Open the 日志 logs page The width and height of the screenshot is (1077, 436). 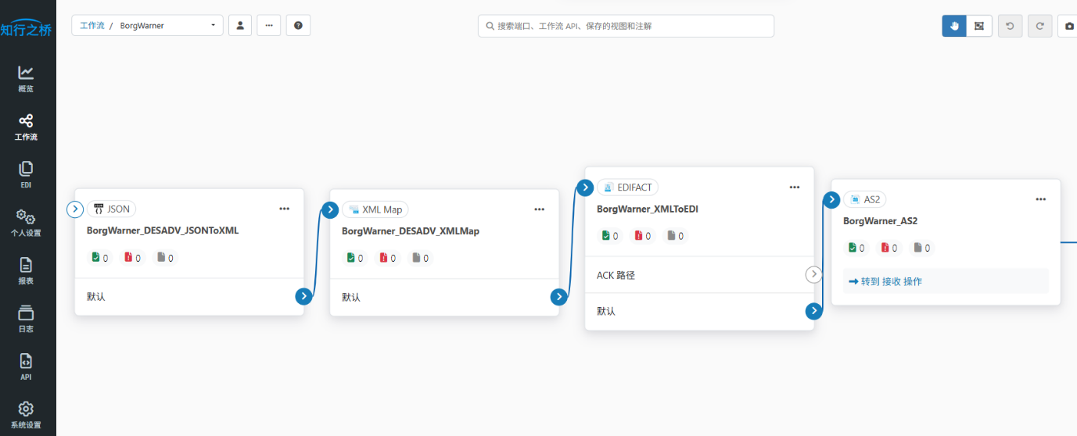[27, 318]
